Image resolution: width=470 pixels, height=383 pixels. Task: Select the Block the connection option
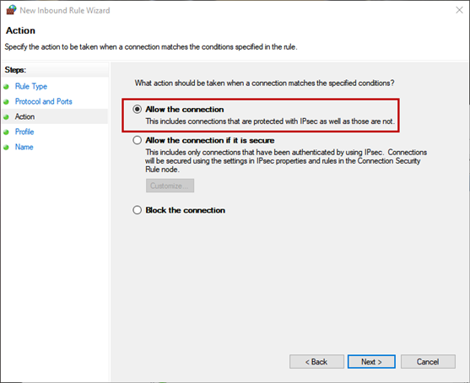(x=137, y=210)
